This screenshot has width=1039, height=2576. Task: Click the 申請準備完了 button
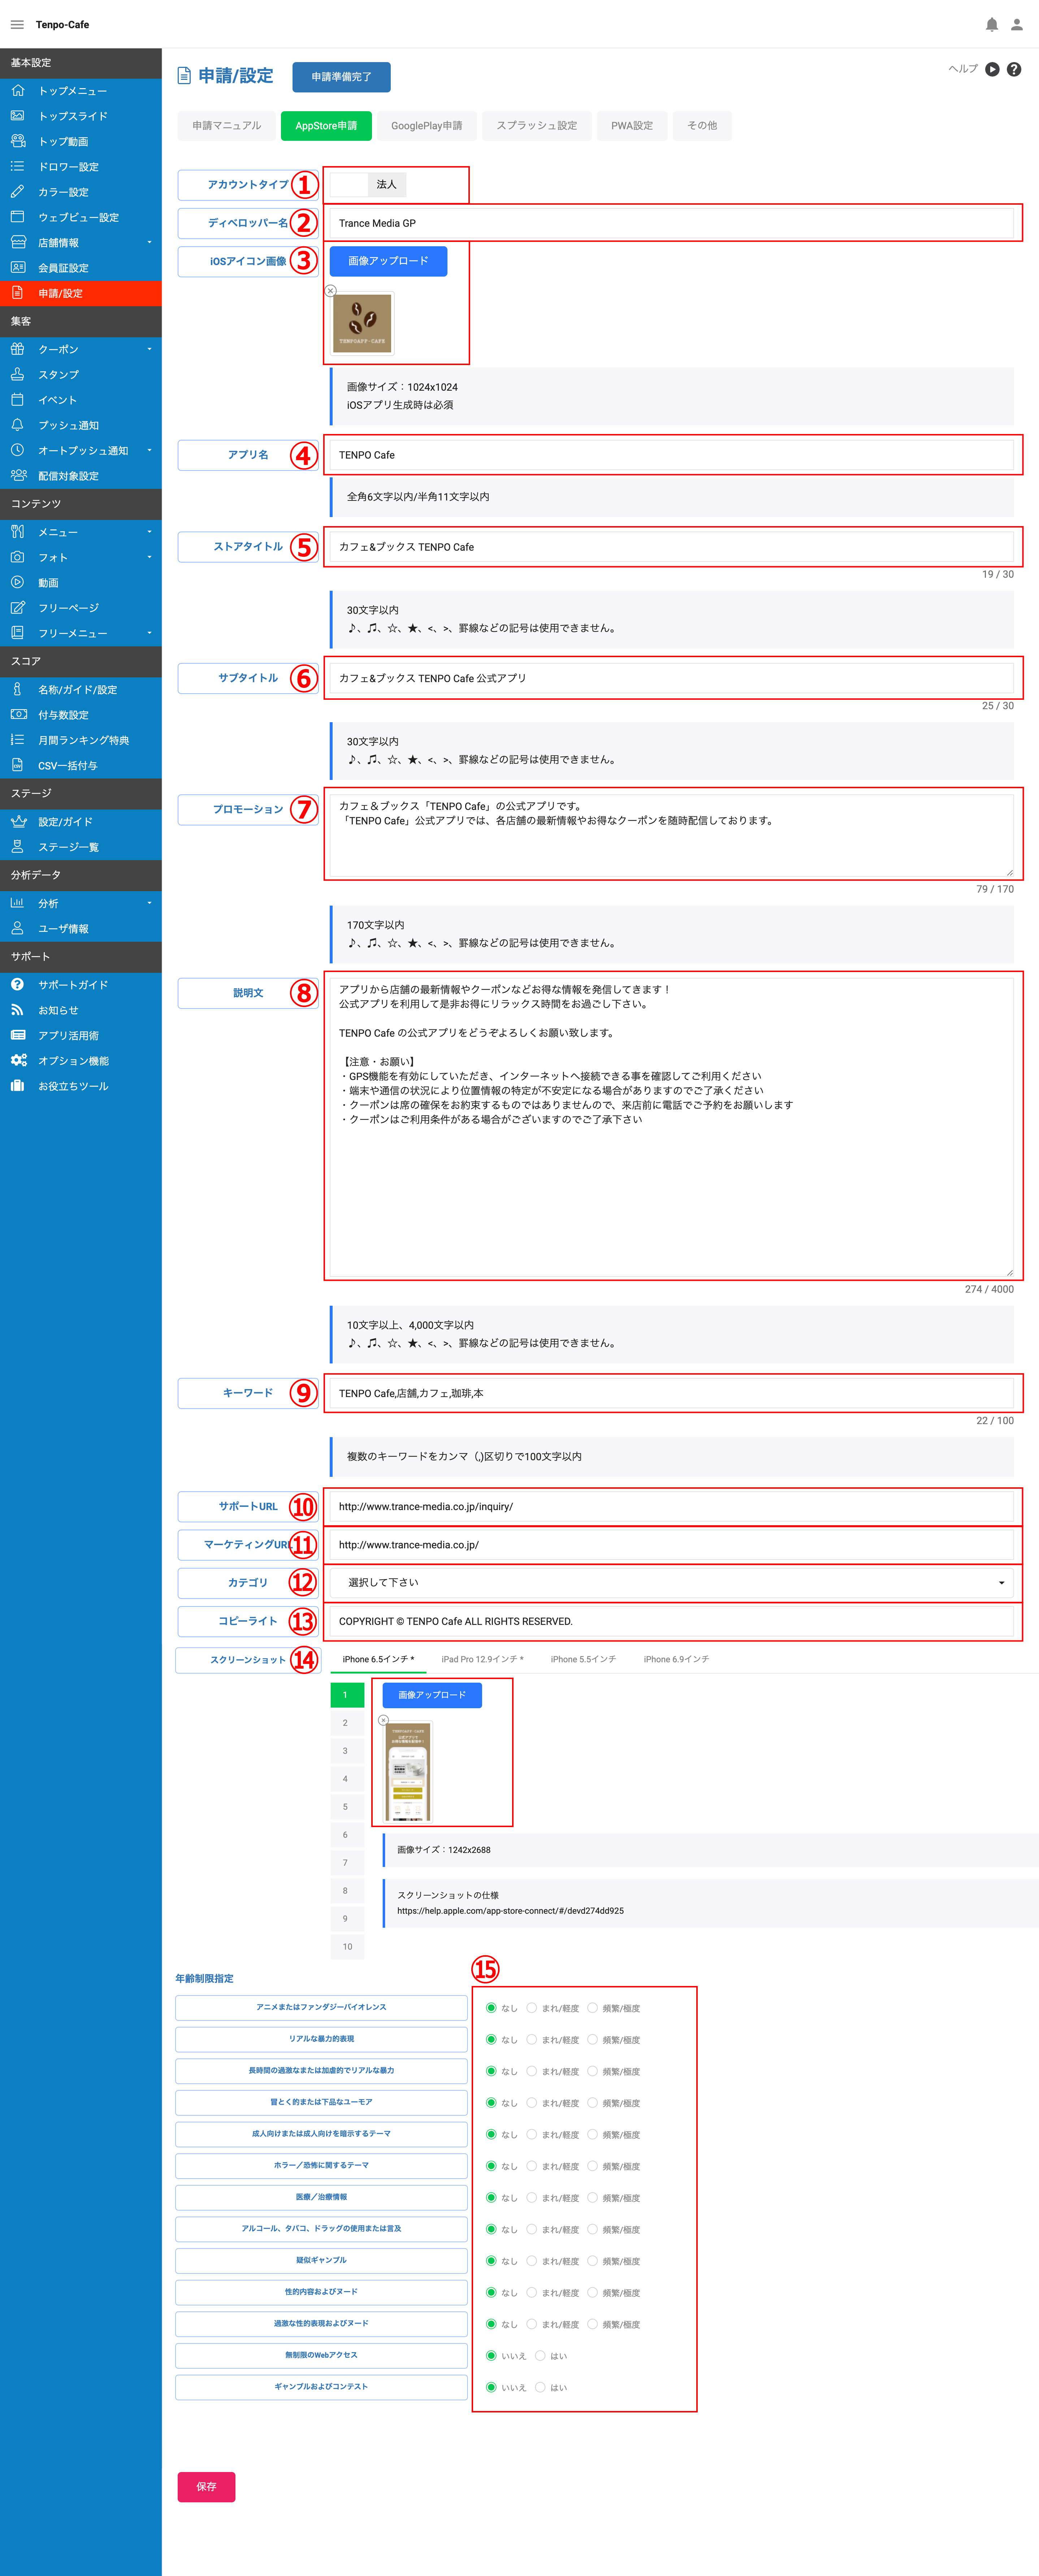[341, 77]
